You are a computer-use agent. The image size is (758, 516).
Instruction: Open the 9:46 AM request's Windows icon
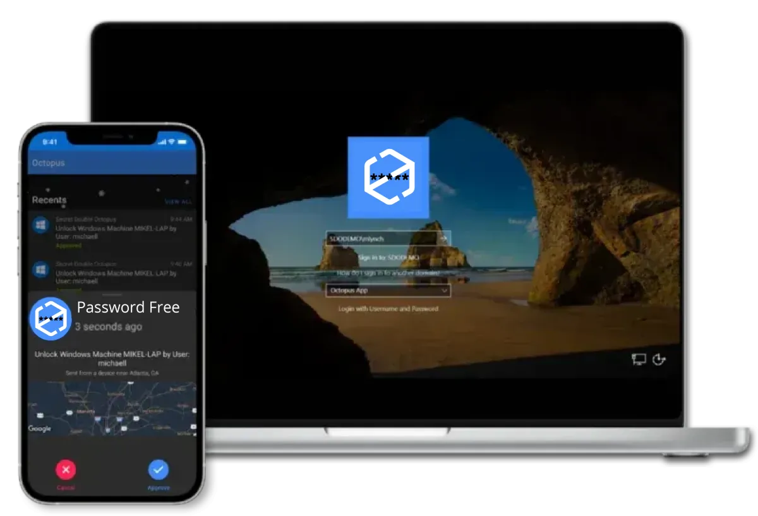[x=41, y=270]
